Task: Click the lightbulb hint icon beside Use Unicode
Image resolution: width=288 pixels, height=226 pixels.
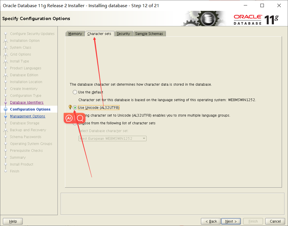Action: tap(70, 107)
